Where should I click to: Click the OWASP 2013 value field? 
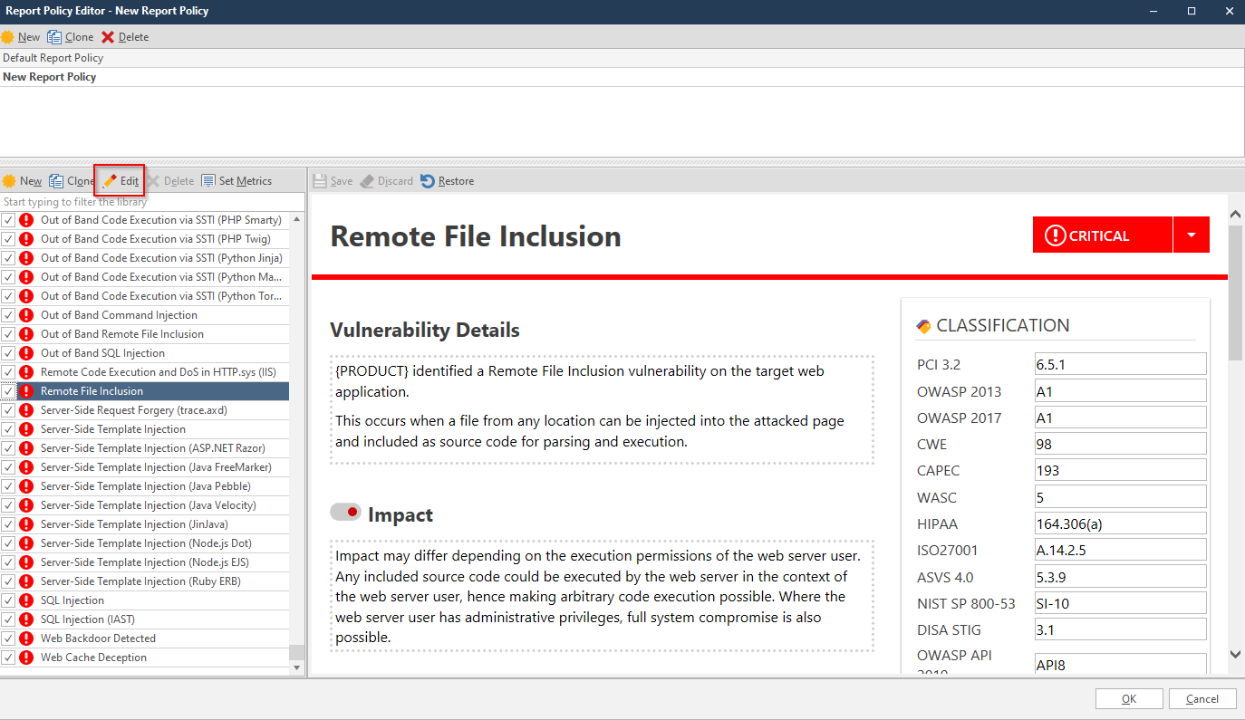1121,391
